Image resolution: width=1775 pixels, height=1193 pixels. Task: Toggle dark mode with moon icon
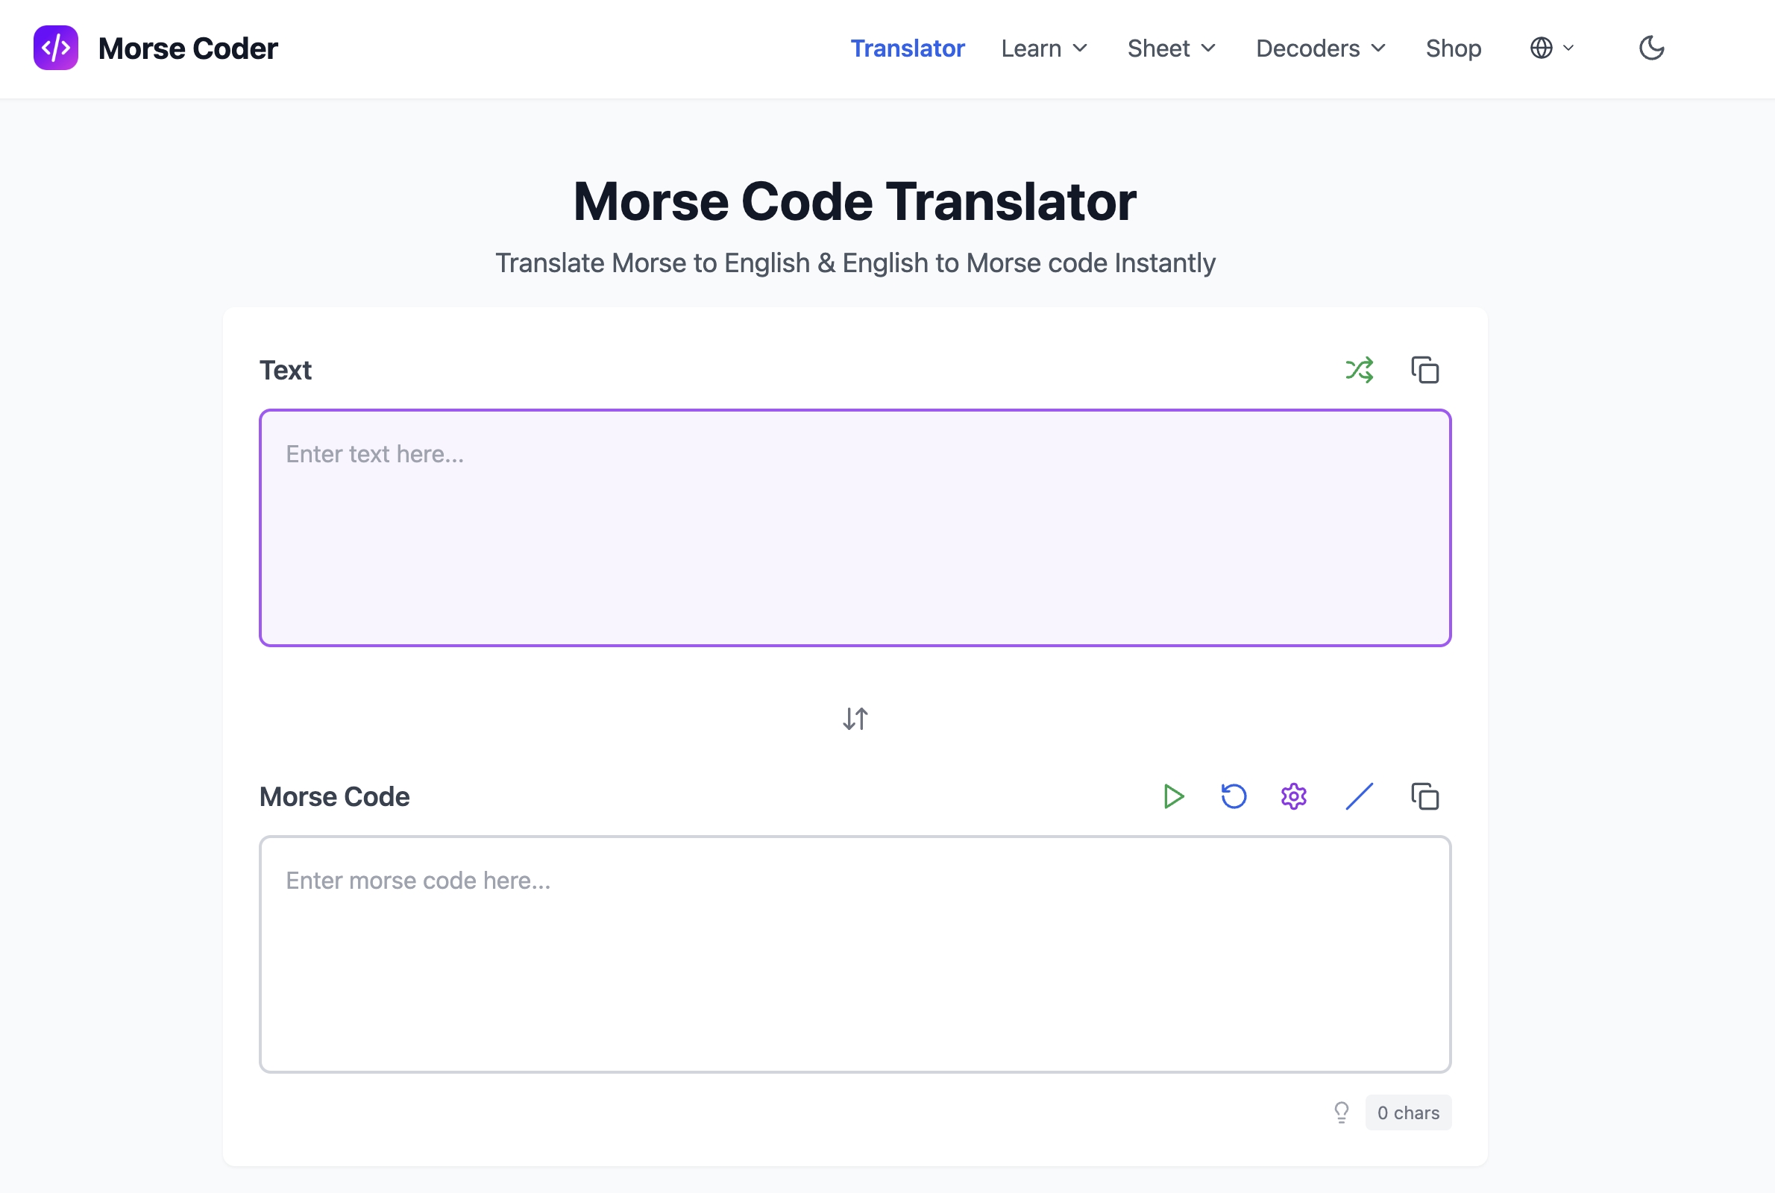click(1651, 48)
